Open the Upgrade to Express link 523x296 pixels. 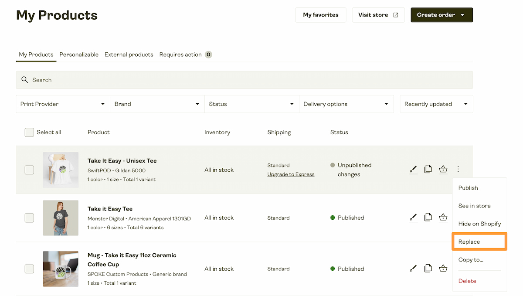pos(291,174)
